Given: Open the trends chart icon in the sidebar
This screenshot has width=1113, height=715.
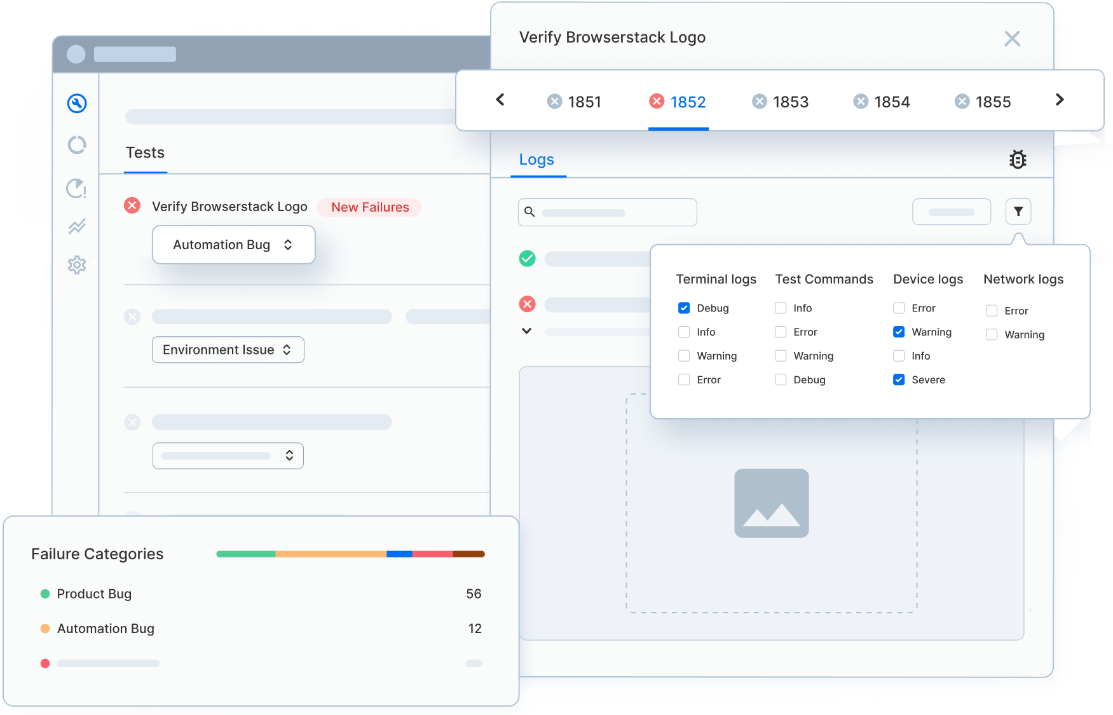Looking at the screenshot, I should [77, 226].
